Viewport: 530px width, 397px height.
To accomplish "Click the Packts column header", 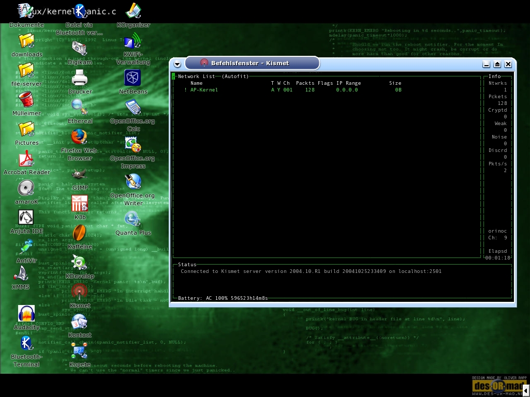I will [x=305, y=83].
